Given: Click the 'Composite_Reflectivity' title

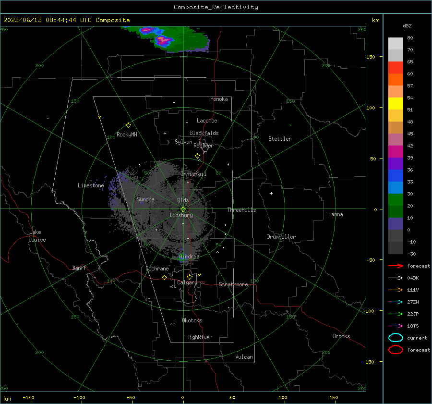Looking at the screenshot, I should tap(216, 7).
